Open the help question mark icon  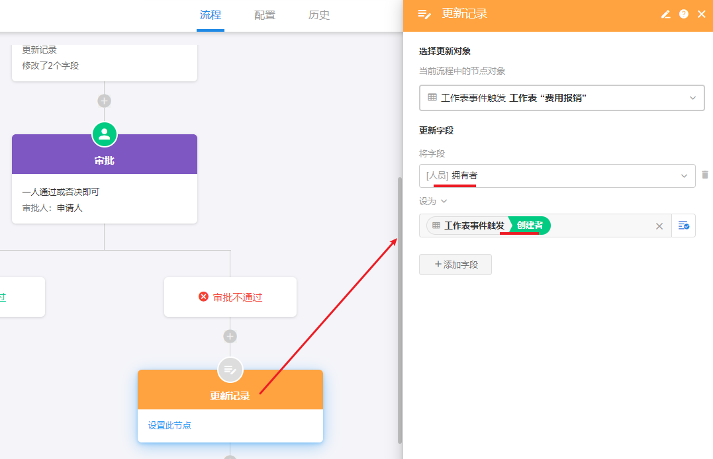click(x=684, y=14)
